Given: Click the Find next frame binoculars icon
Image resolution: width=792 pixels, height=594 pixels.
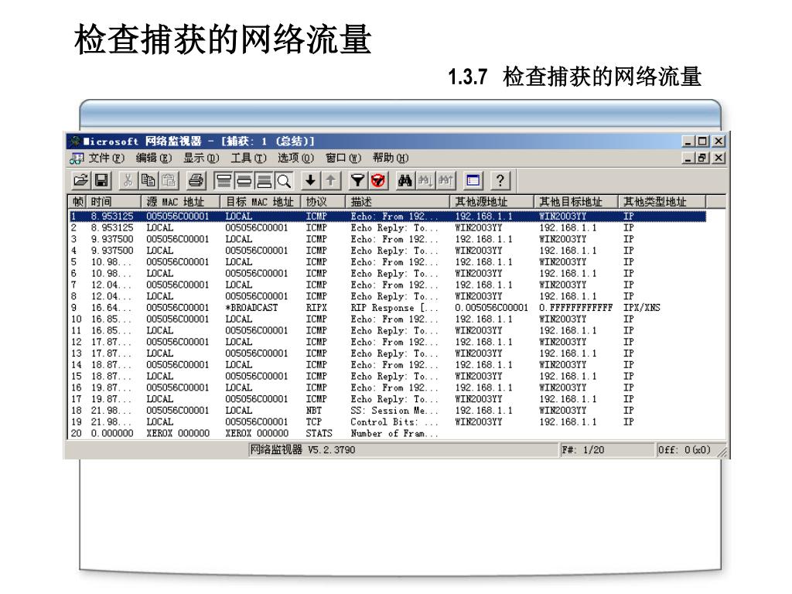Looking at the screenshot, I should [425, 180].
